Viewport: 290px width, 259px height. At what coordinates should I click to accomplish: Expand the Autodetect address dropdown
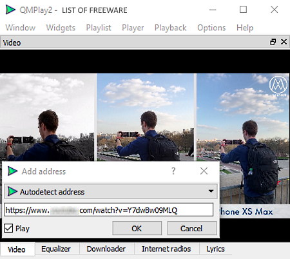pos(111,191)
